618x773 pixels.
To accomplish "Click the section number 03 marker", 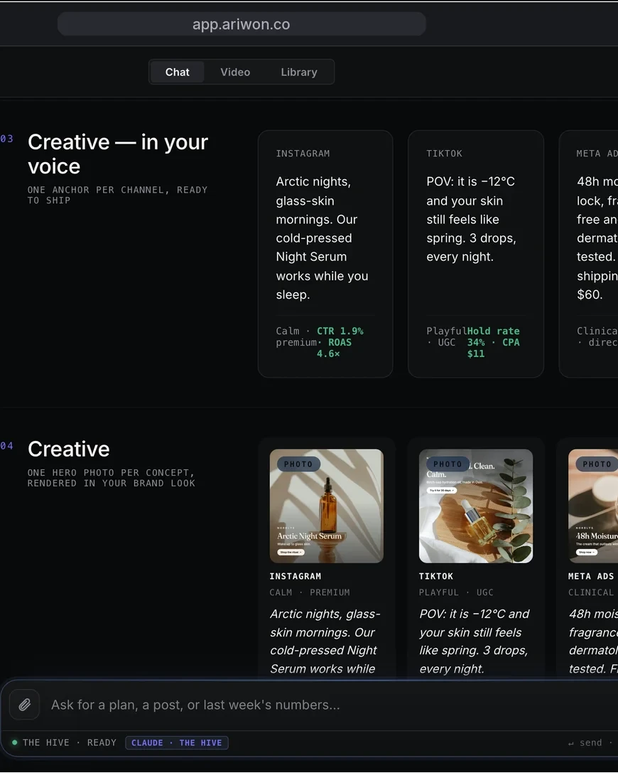I will pyautogui.click(x=7, y=139).
